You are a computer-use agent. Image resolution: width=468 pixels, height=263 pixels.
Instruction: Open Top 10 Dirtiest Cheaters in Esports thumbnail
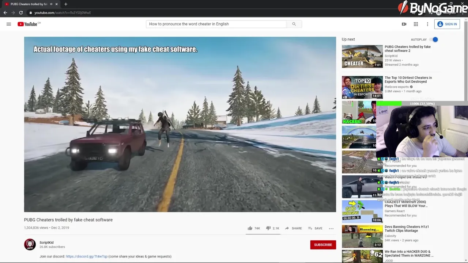362,87
